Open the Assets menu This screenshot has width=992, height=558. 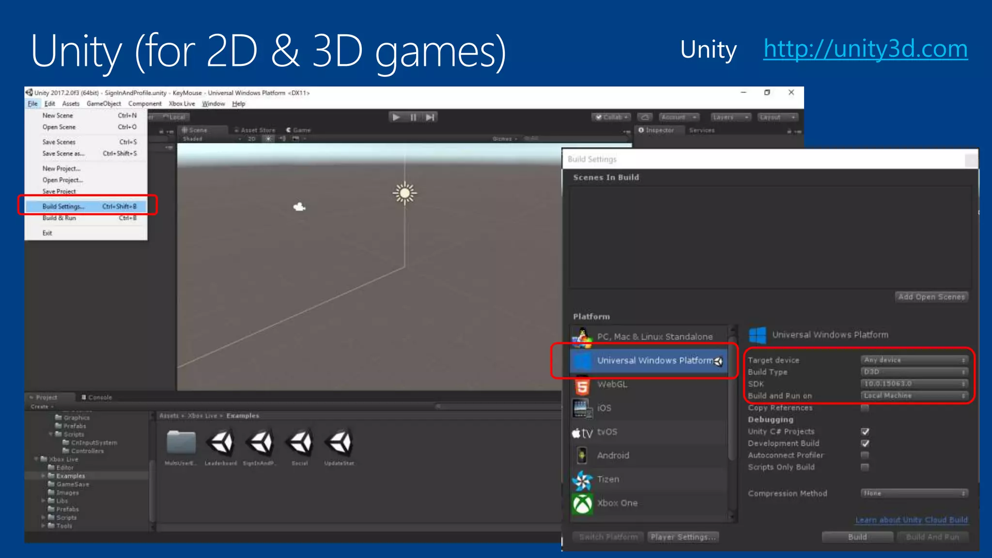click(71, 104)
